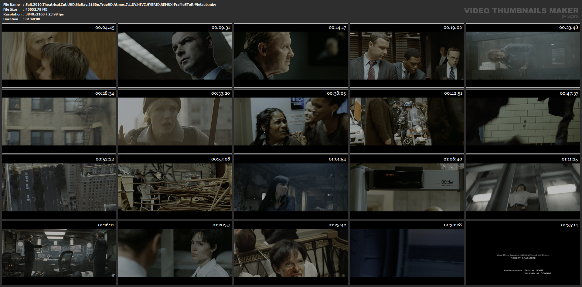Select the thumbnail stamped 00:33:20
This screenshot has height=287, width=582.
[x=175, y=121]
